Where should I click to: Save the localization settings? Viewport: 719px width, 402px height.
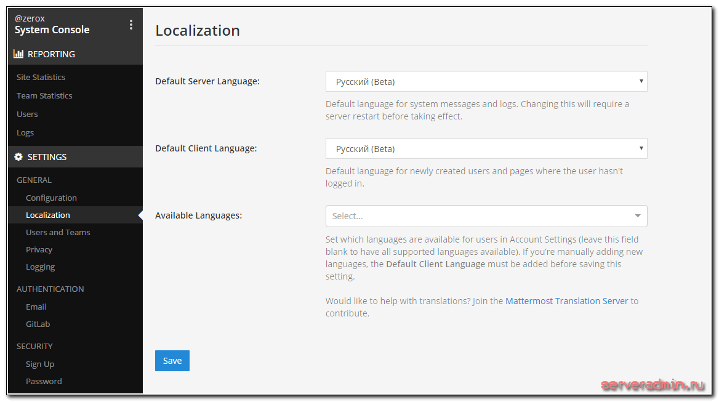[172, 361]
